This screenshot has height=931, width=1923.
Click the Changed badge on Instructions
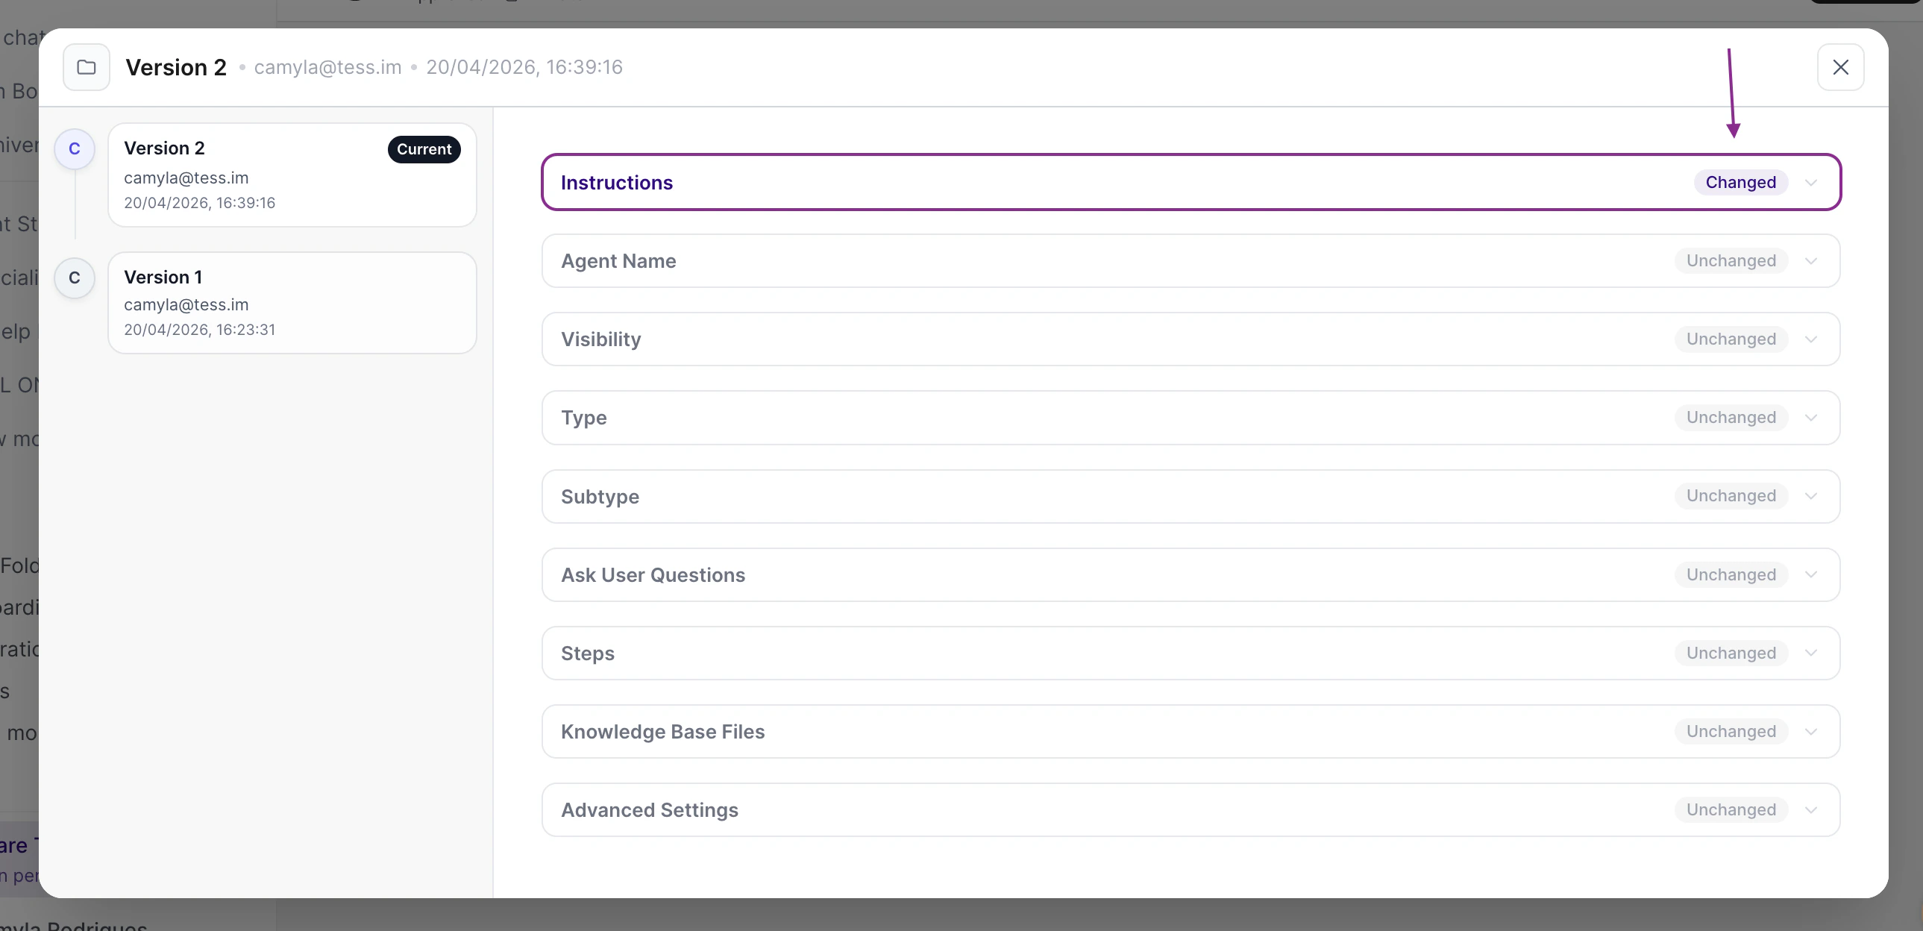coord(1740,183)
